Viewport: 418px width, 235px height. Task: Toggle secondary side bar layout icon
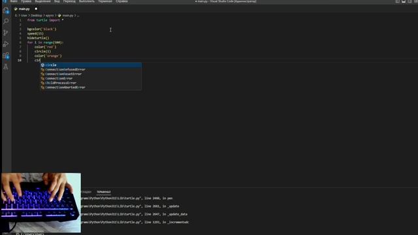click(410, 1)
